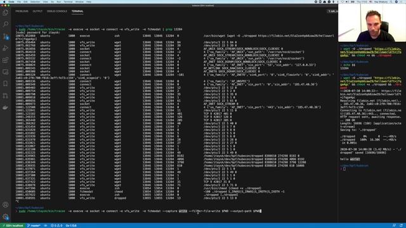Open errors and warnings count in status bar
This screenshot has width=406, height=228.
56,225
